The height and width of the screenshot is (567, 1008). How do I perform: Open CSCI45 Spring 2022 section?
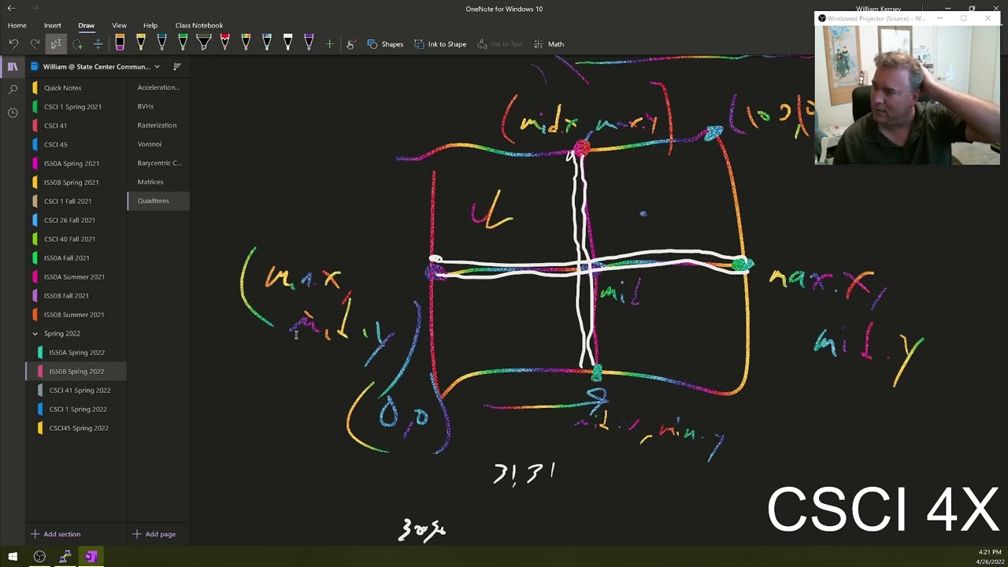(76, 428)
